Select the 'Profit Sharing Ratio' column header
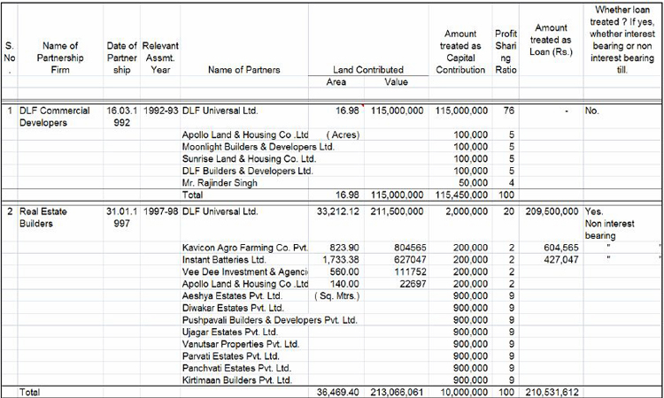664x398 pixels. 506,51
